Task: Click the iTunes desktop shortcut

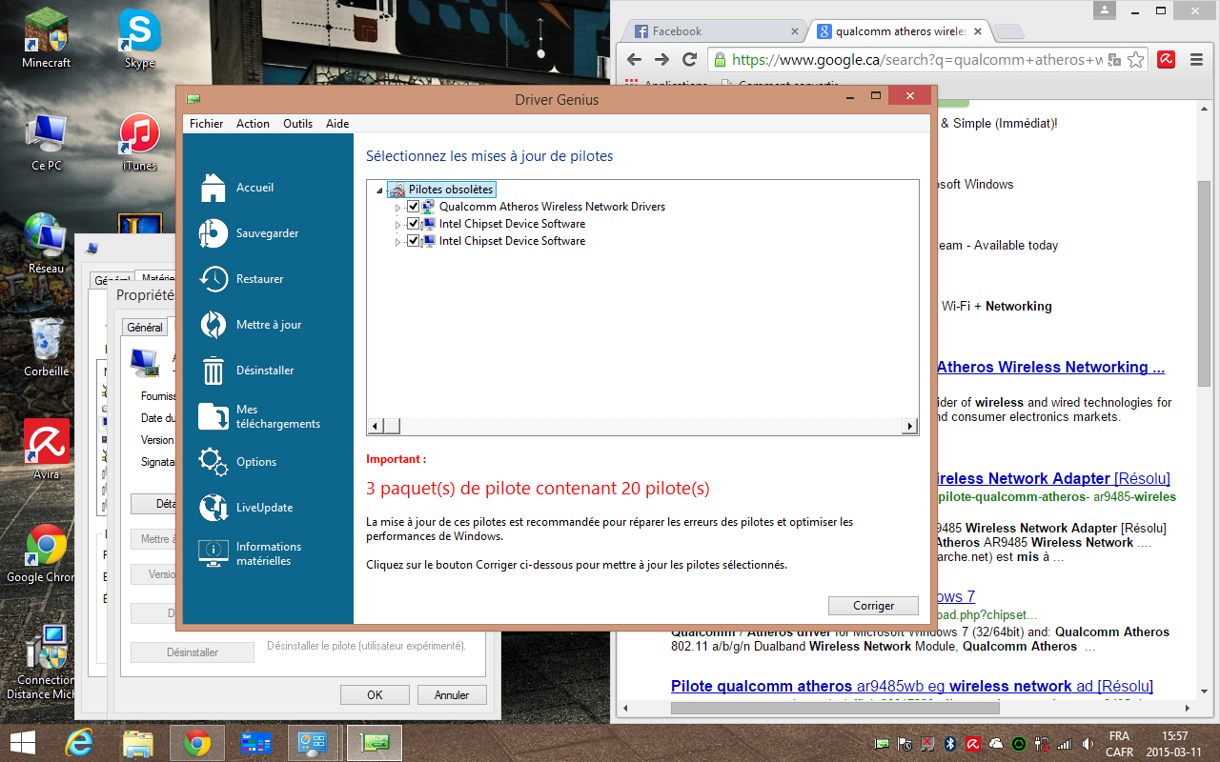Action: coord(139,141)
